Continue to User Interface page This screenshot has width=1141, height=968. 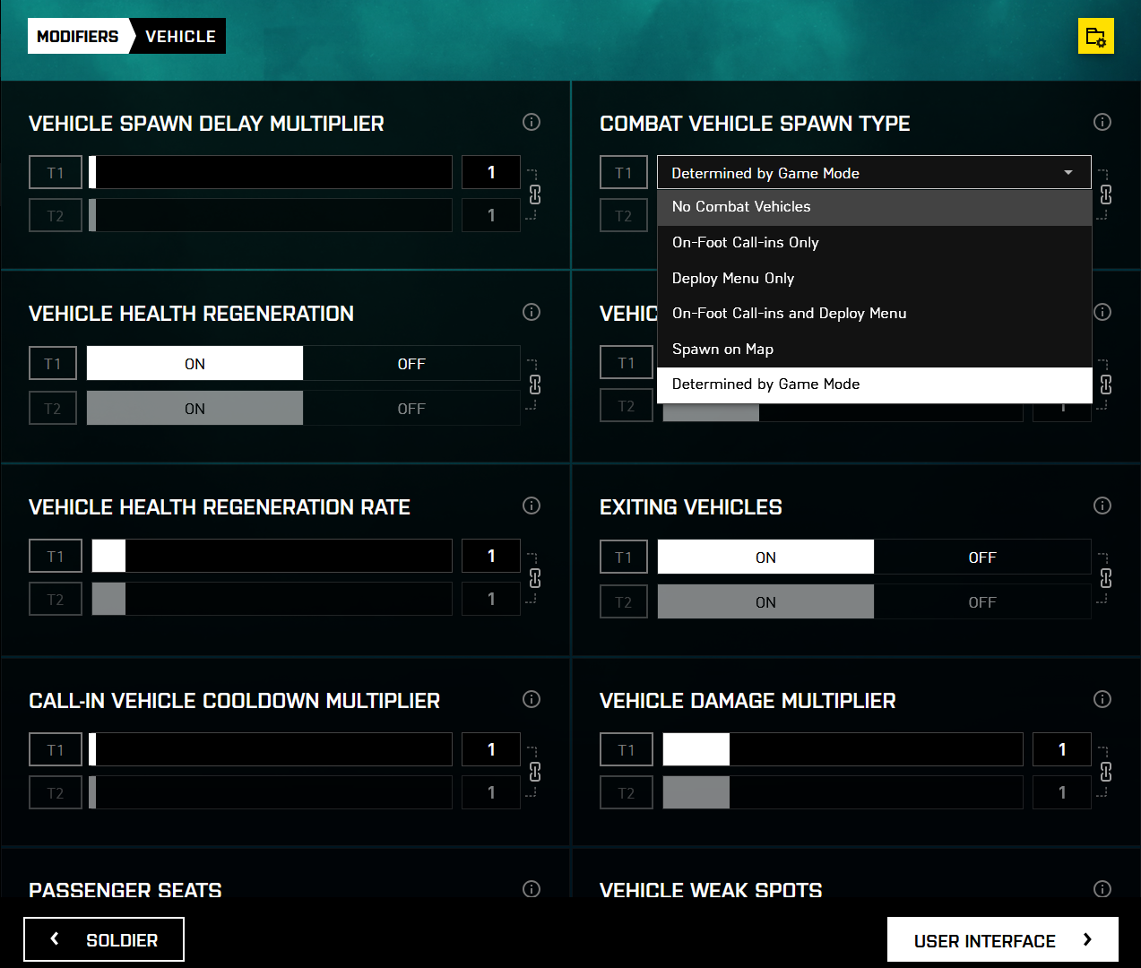[1003, 940]
